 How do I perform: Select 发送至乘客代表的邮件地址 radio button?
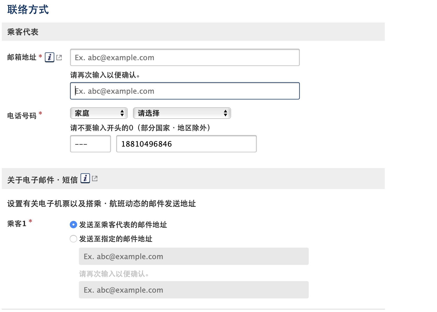pyautogui.click(x=73, y=225)
